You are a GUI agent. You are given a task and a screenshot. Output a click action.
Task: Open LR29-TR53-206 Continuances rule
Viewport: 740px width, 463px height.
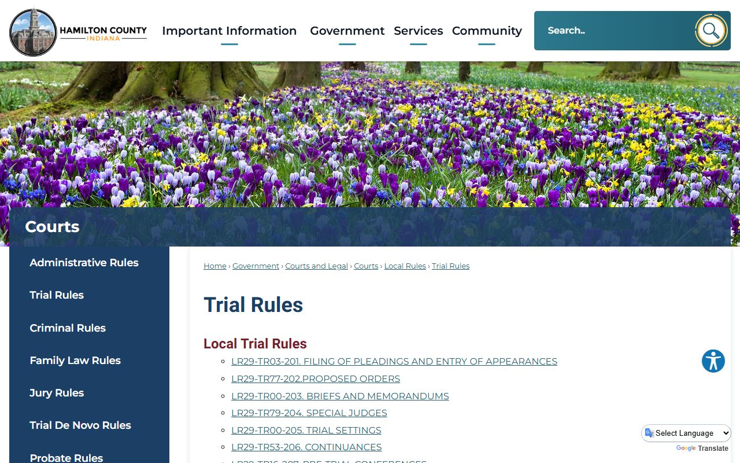coord(306,447)
